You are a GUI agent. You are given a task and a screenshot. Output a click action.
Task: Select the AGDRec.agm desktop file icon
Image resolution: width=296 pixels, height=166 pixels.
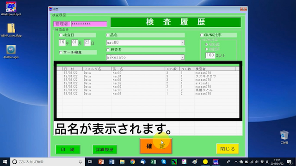pyautogui.click(x=11, y=52)
